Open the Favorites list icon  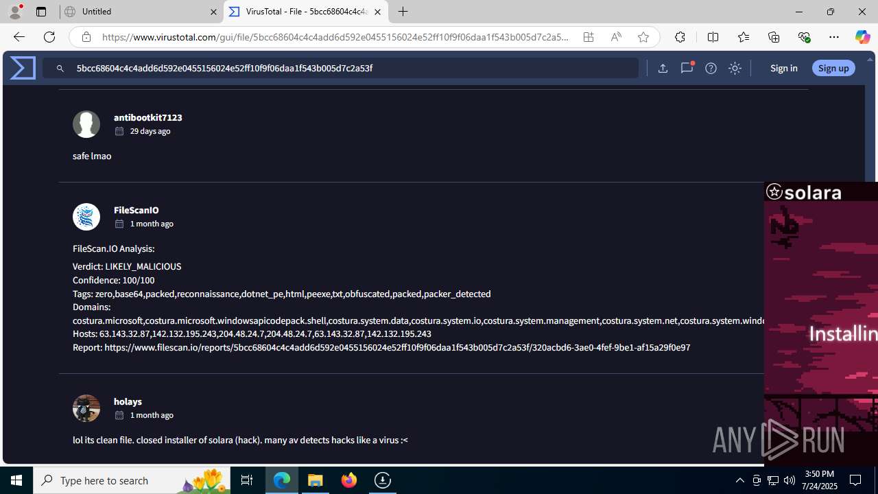(x=744, y=37)
